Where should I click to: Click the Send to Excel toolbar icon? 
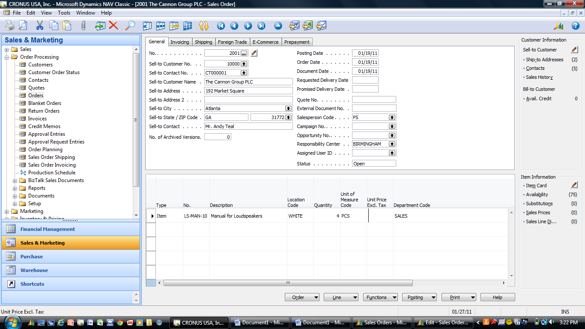[x=307, y=26]
